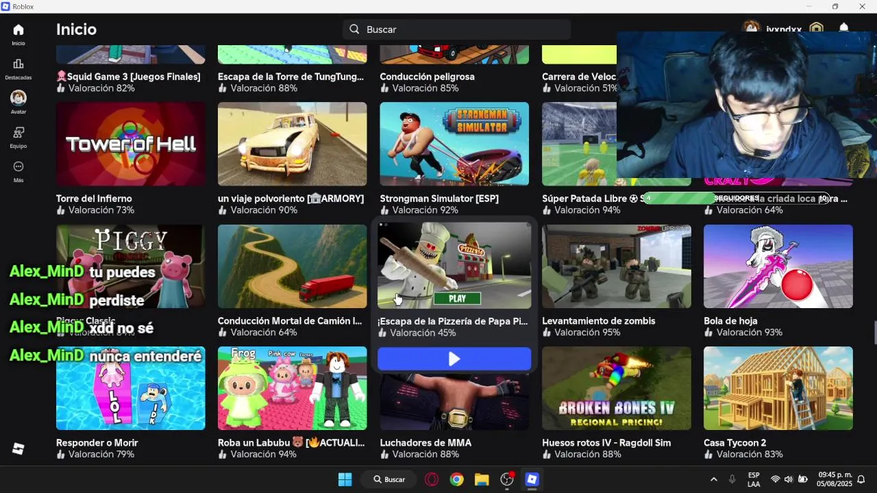Open Roba un Labubu game thumbnail
Screen dimensions: 877x493
click(293, 388)
